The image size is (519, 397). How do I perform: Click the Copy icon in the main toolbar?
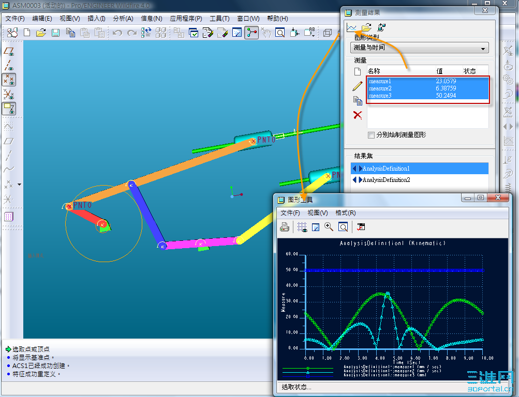[70, 33]
